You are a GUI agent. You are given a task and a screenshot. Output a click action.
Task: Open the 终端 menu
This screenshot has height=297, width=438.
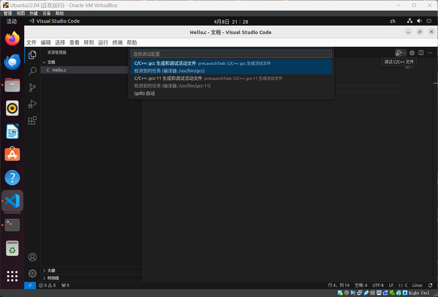point(117,42)
